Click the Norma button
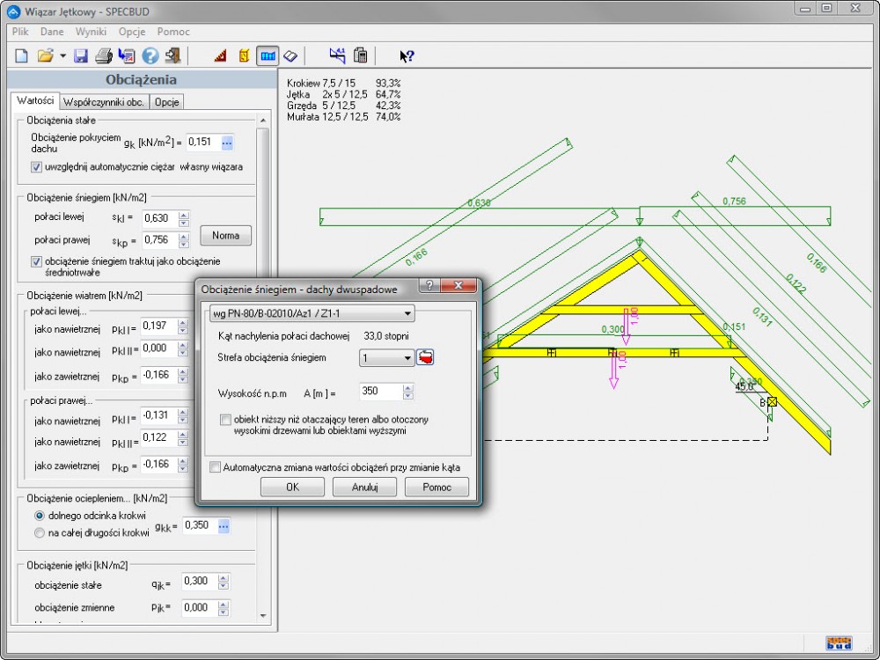The height and width of the screenshot is (660, 880). tap(225, 236)
